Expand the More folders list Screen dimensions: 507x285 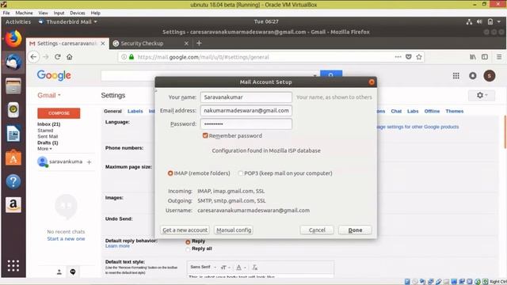click(44, 149)
